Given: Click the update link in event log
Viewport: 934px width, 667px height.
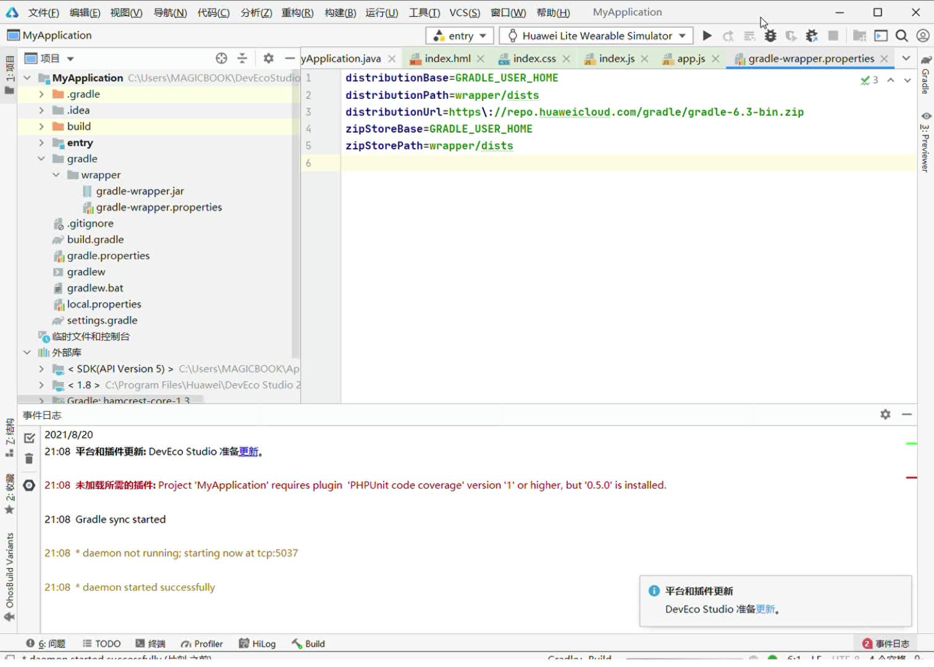Looking at the screenshot, I should pyautogui.click(x=248, y=451).
